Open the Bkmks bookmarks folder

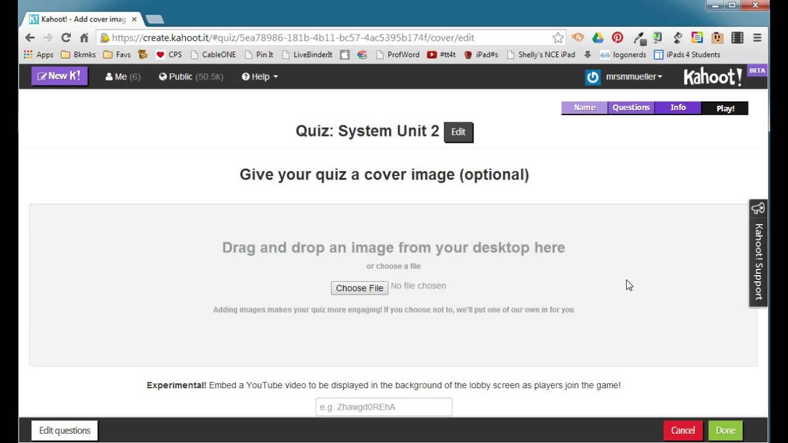click(x=78, y=55)
